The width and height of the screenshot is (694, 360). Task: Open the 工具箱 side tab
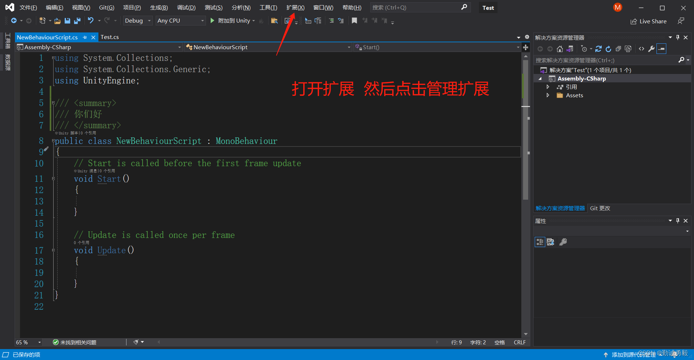[7, 41]
